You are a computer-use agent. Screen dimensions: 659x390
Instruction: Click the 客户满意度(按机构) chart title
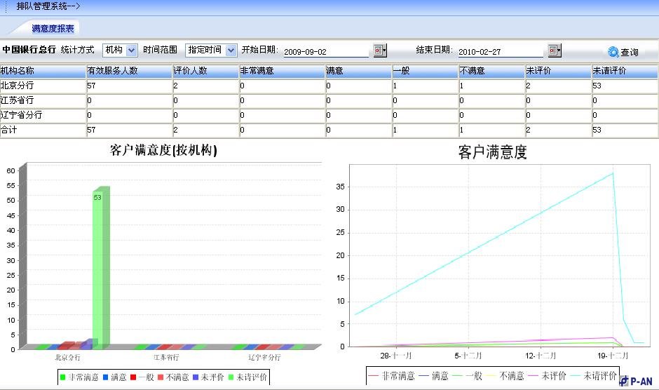click(163, 150)
